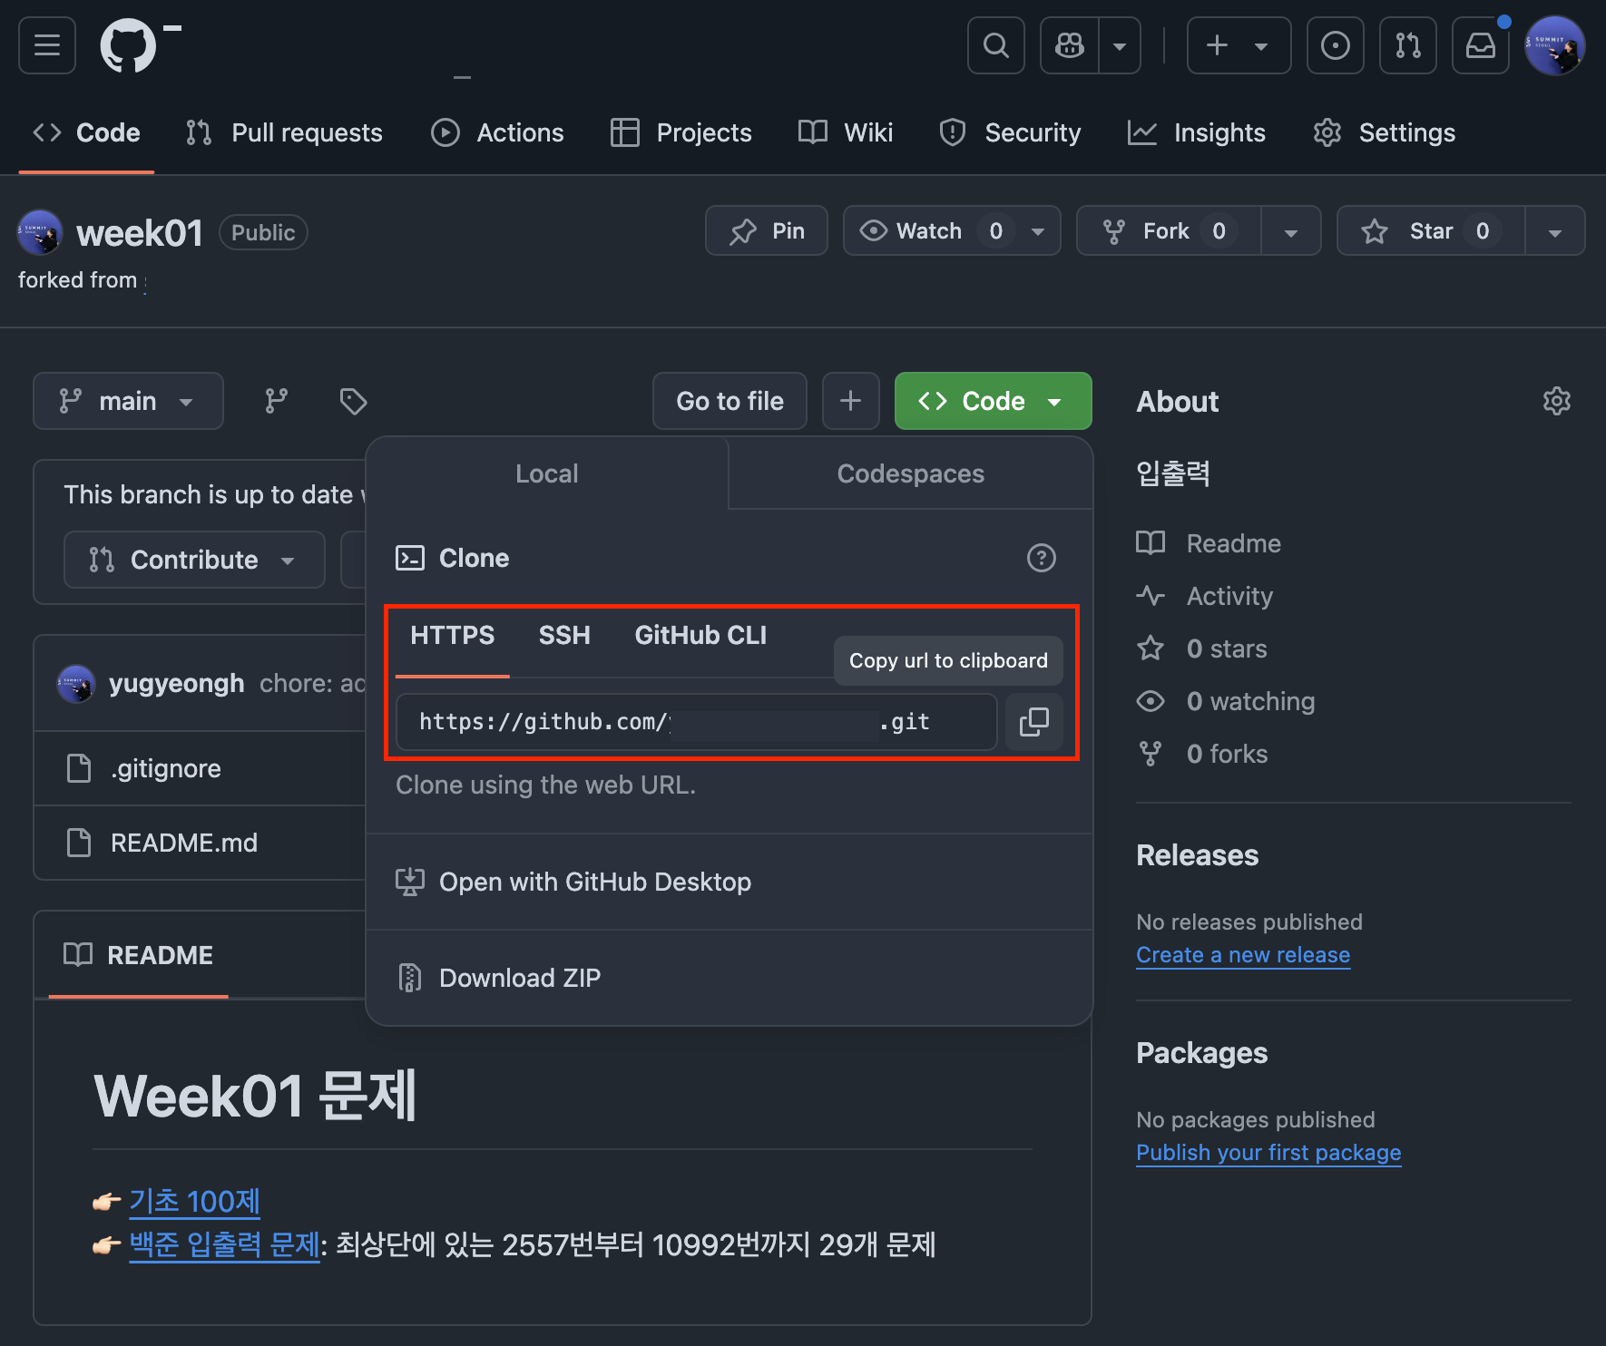Open the Contribute dropdown
This screenshot has height=1346, width=1606.
point(194,560)
